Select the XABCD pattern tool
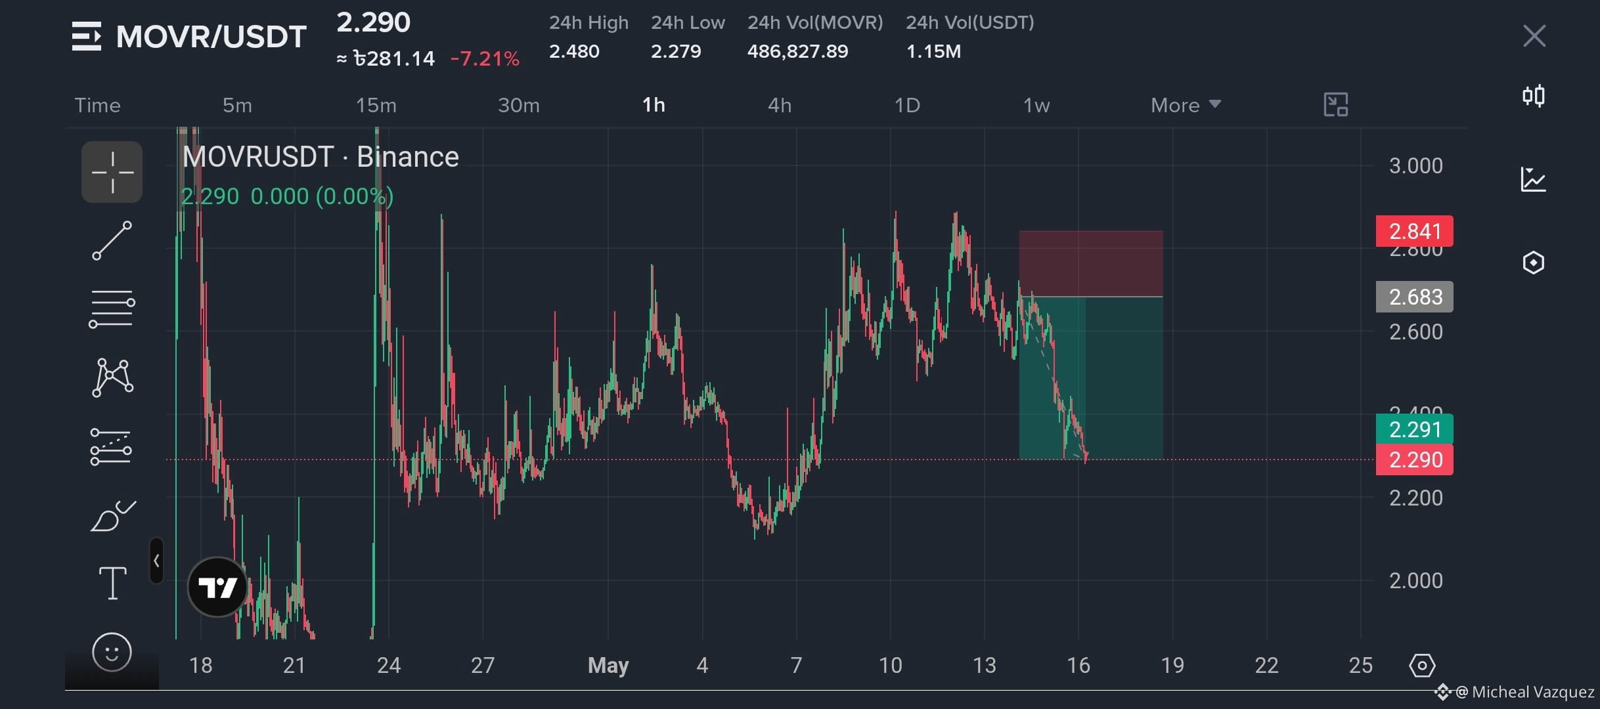 point(112,377)
